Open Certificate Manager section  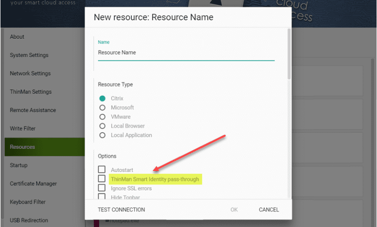pos(33,184)
